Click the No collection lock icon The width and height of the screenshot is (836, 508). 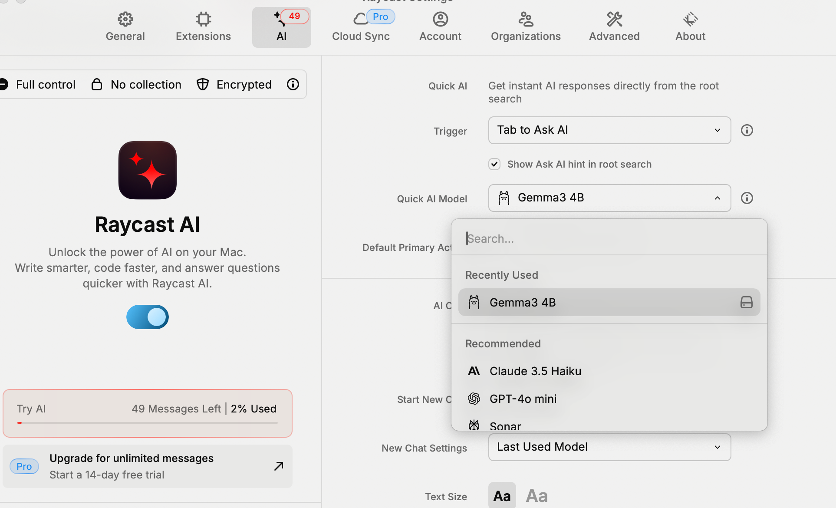[97, 84]
